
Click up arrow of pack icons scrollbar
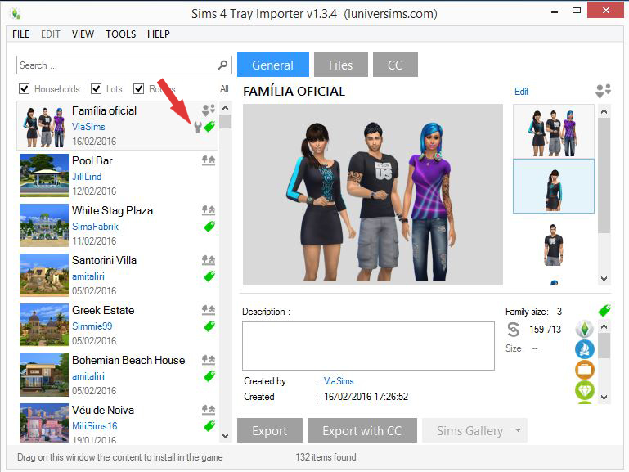tap(604, 326)
